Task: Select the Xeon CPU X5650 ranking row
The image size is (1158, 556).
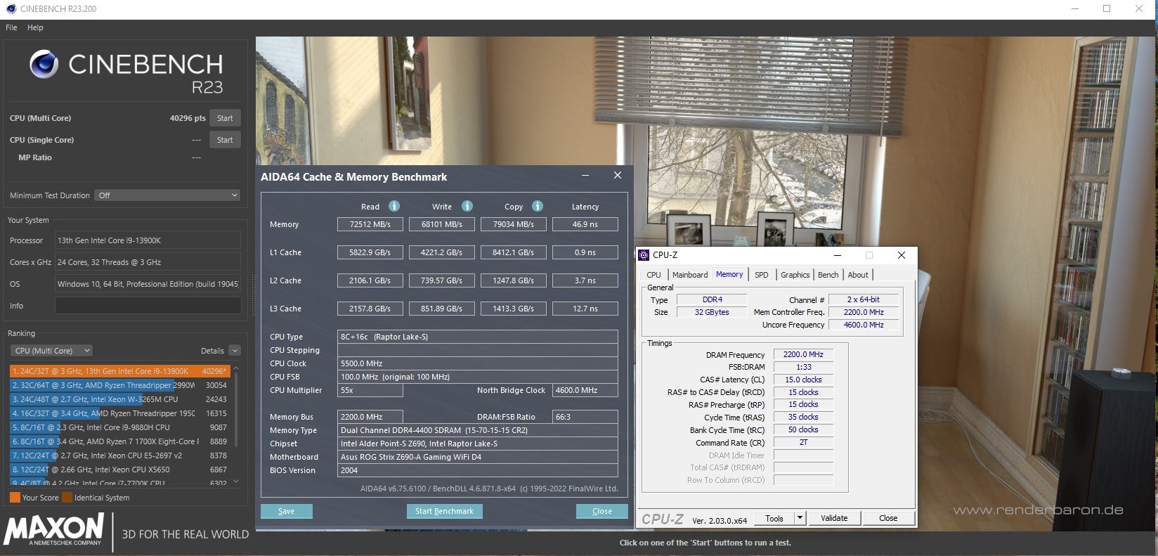Action: [119, 470]
